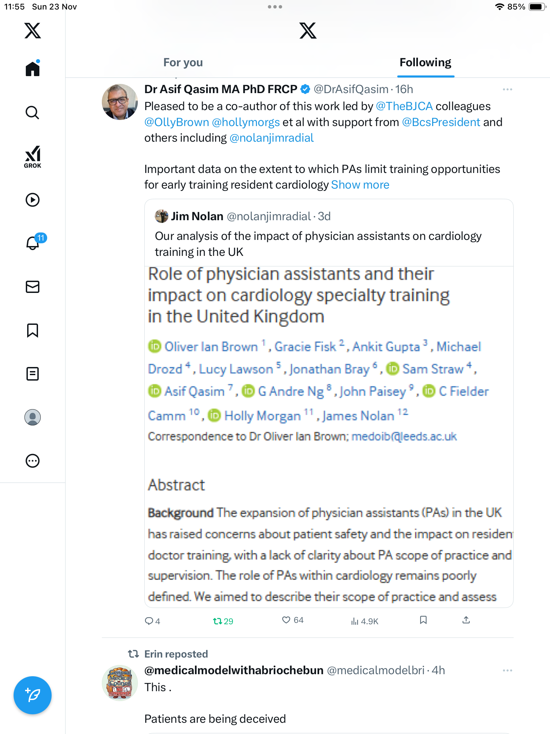Tap the compose new post button
The width and height of the screenshot is (550, 734).
33,695
